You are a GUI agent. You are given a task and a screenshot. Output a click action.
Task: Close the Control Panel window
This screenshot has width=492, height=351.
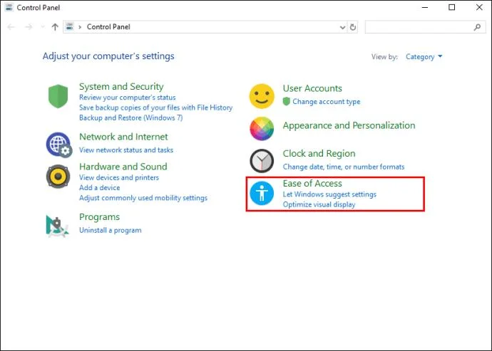click(479, 7)
